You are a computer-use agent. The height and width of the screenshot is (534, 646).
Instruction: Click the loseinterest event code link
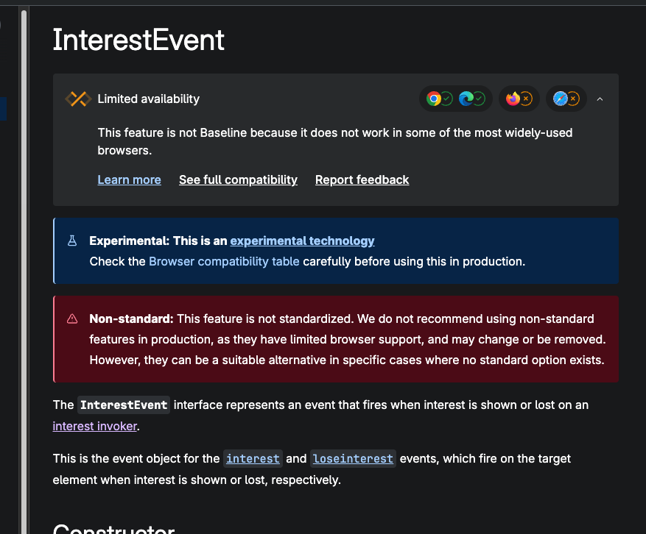[353, 458]
